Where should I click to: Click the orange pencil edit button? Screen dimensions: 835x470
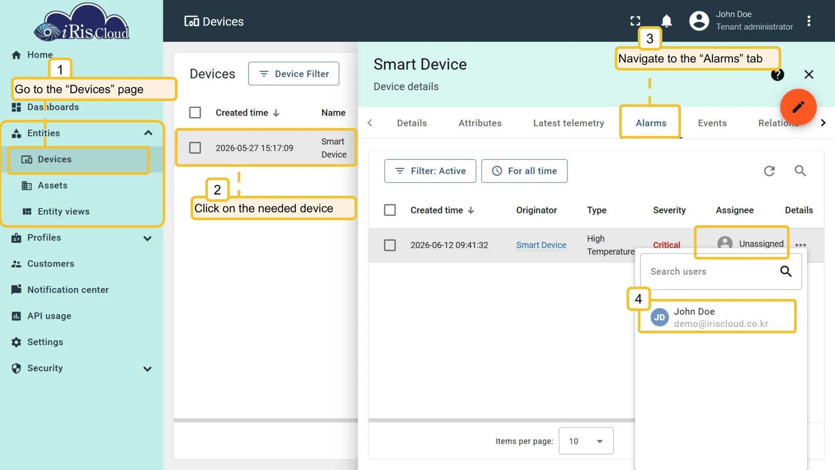coord(798,107)
